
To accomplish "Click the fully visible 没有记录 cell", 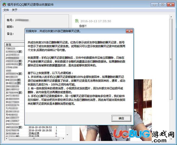I will click(x=34, y=133).
